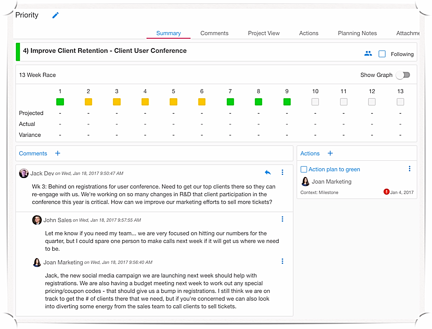Viewport: 432px width, 329px height.
Task: Click the week 12 empty status box
Action: click(x=372, y=102)
